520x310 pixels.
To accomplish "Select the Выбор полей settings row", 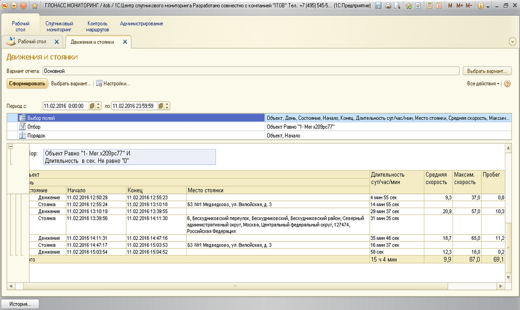I will point(259,118).
